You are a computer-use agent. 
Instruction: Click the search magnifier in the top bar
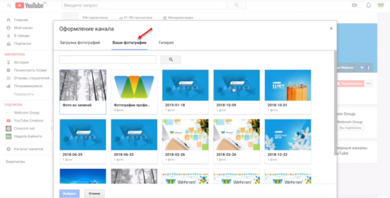[x=237, y=5]
